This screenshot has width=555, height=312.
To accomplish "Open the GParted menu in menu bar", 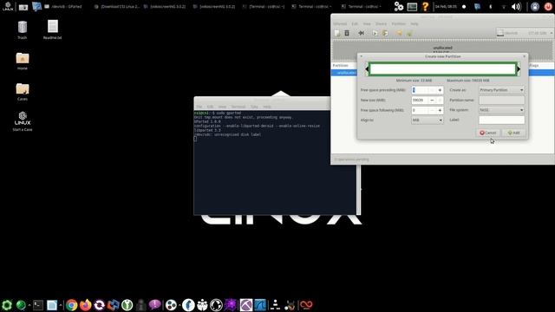I will [x=340, y=23].
